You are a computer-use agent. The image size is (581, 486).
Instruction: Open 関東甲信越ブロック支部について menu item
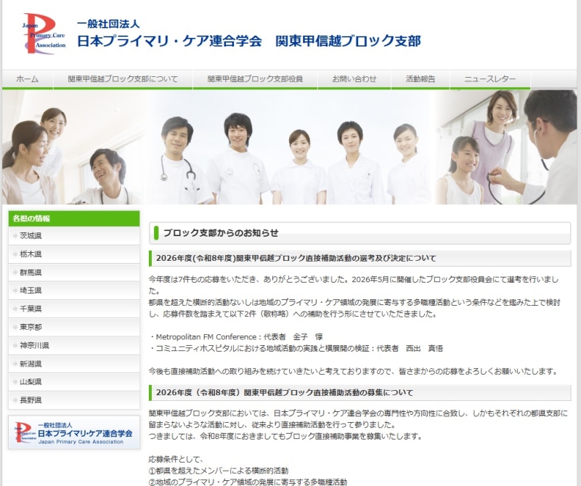pos(123,79)
